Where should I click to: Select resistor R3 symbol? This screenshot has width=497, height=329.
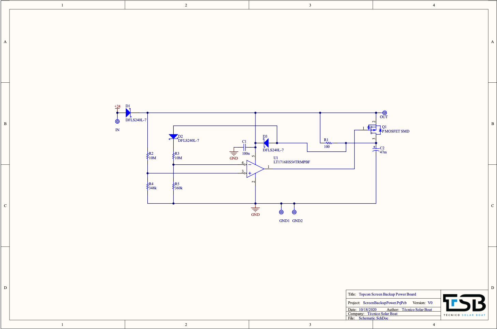pos(173,156)
